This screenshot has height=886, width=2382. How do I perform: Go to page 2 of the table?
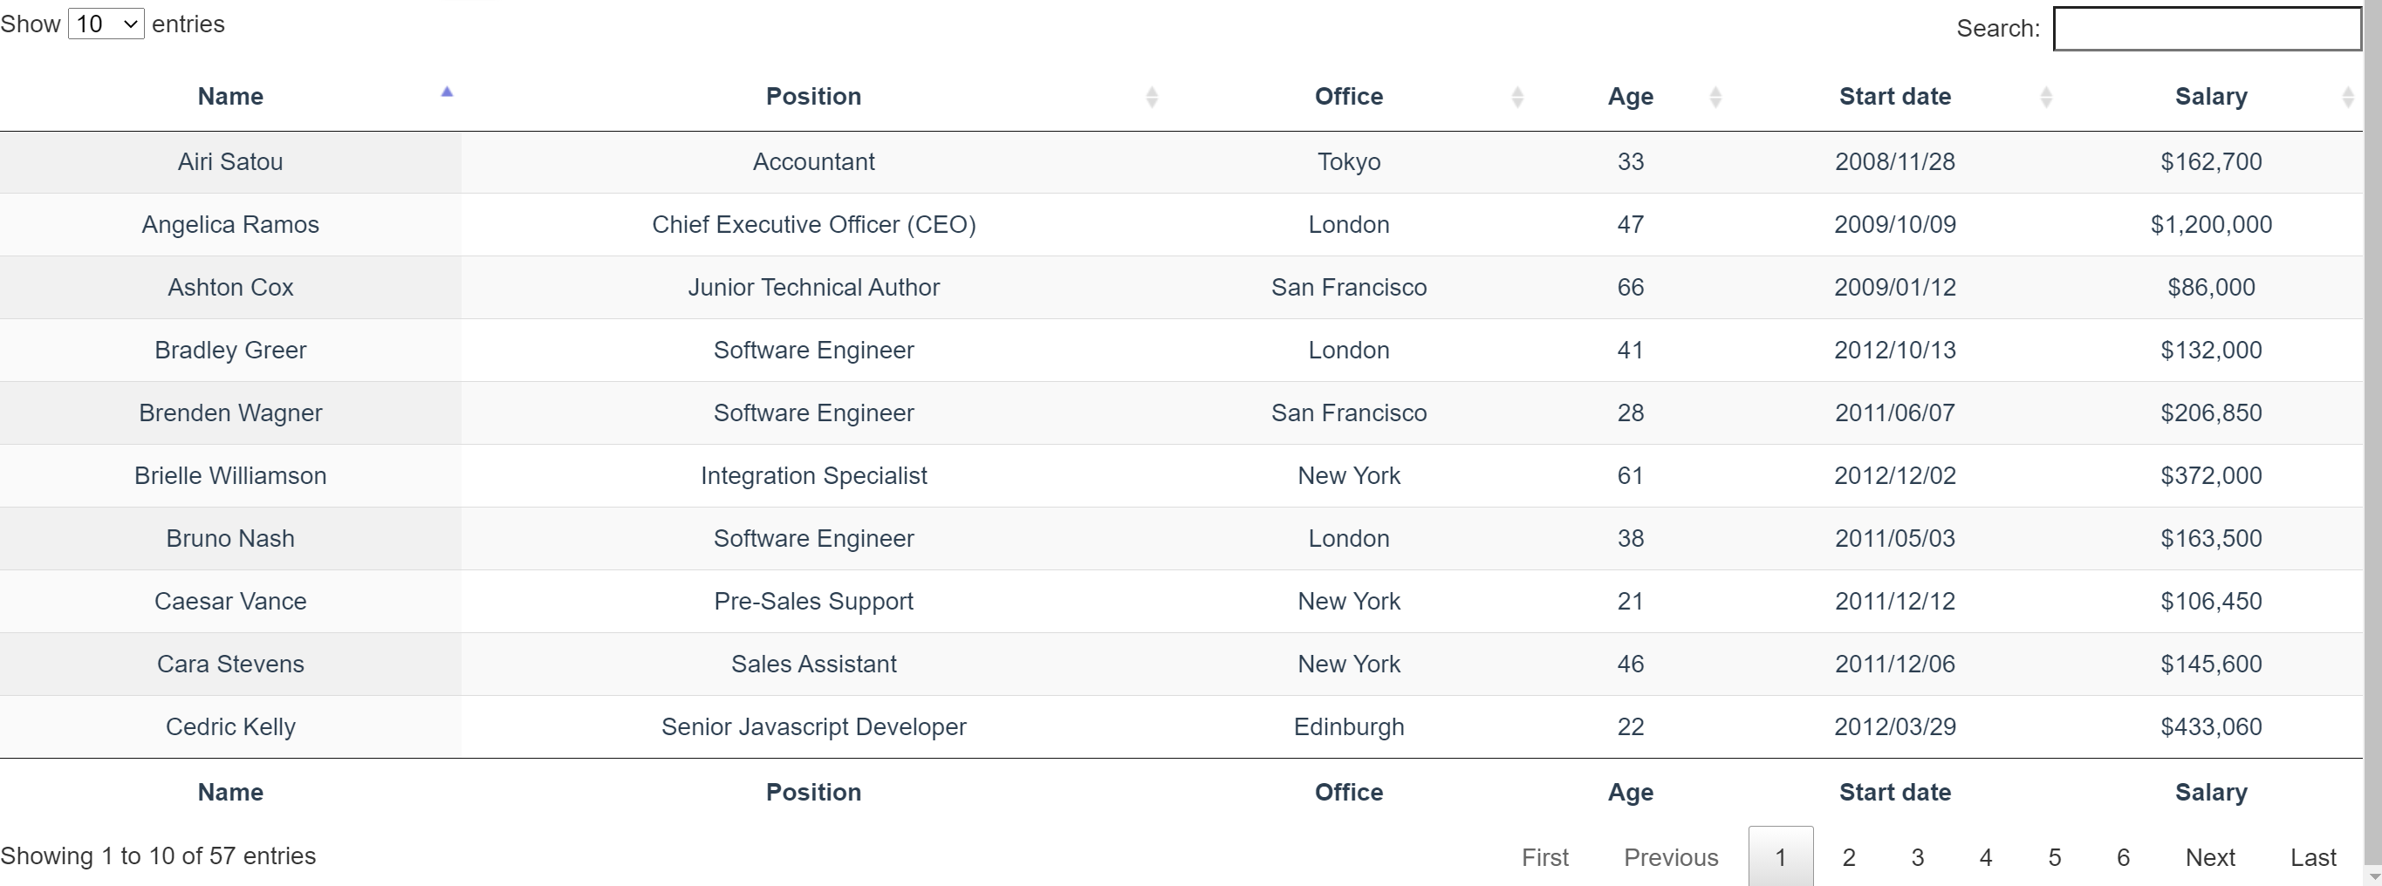[1849, 857]
